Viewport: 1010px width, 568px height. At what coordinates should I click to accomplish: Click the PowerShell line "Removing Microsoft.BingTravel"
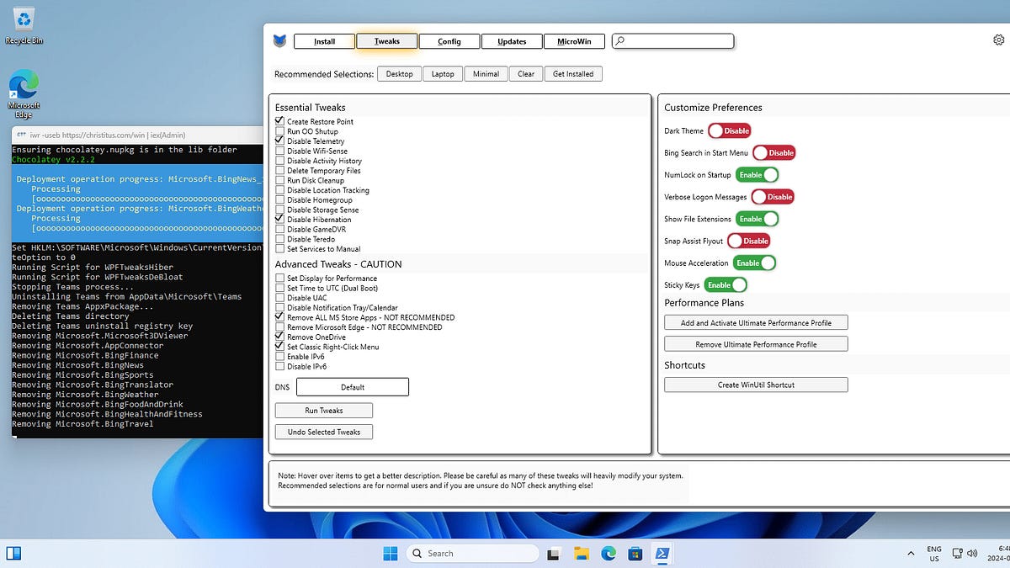pos(82,424)
